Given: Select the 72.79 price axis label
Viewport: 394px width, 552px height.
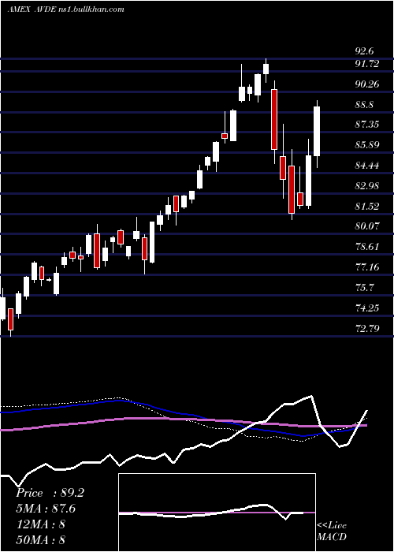Looking at the screenshot, I should point(367,329).
